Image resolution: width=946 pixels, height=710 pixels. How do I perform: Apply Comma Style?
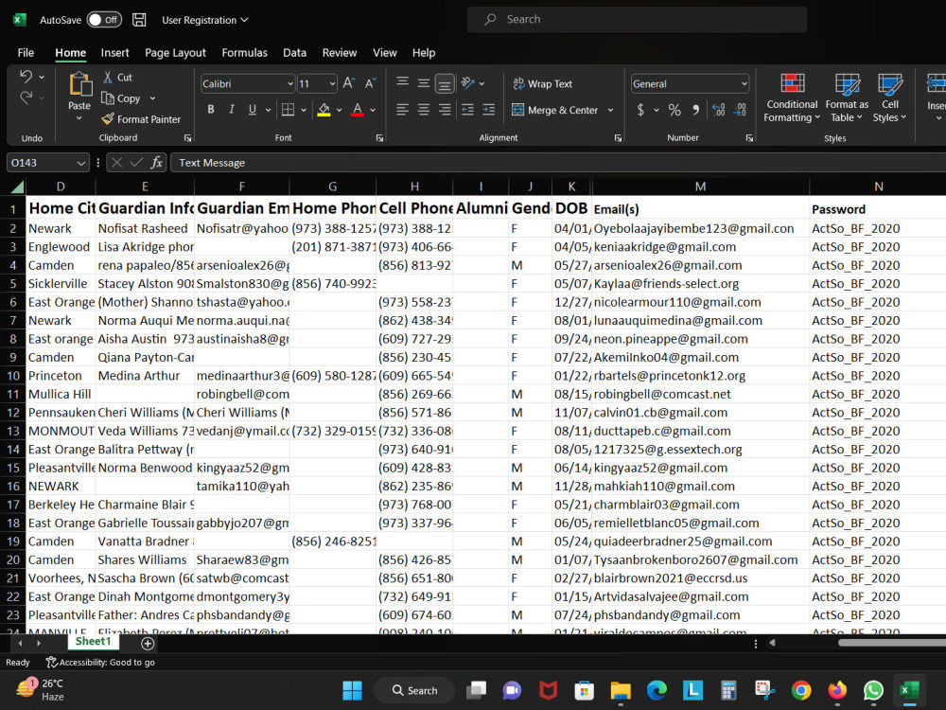(x=695, y=110)
